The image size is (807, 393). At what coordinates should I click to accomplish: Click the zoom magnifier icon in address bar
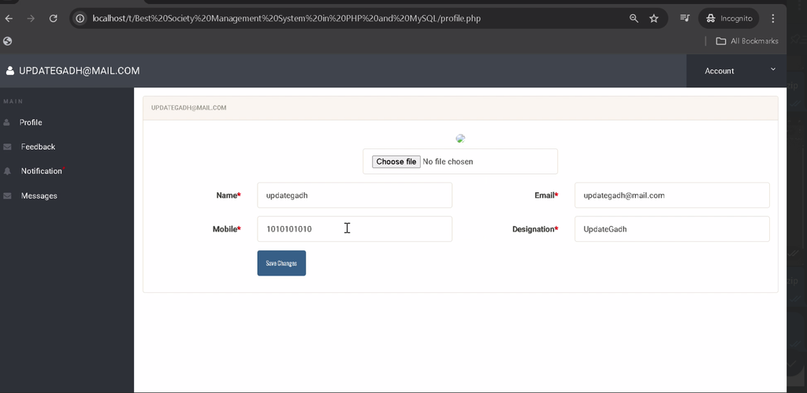click(x=634, y=19)
